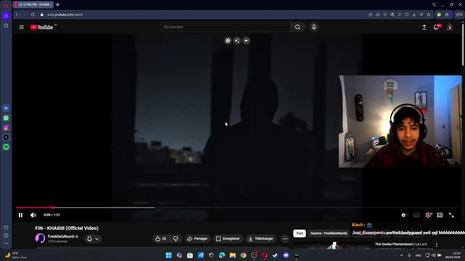Viewport: 465px width, 261px height.
Task: Open the Opera snapshot camera icon
Action: point(378,14)
